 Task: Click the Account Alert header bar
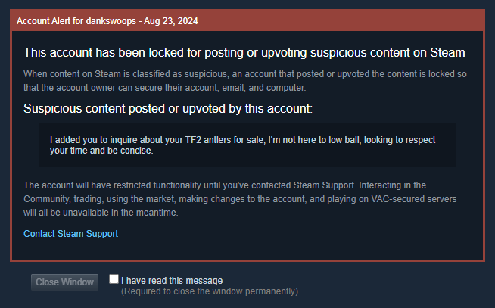click(x=247, y=20)
